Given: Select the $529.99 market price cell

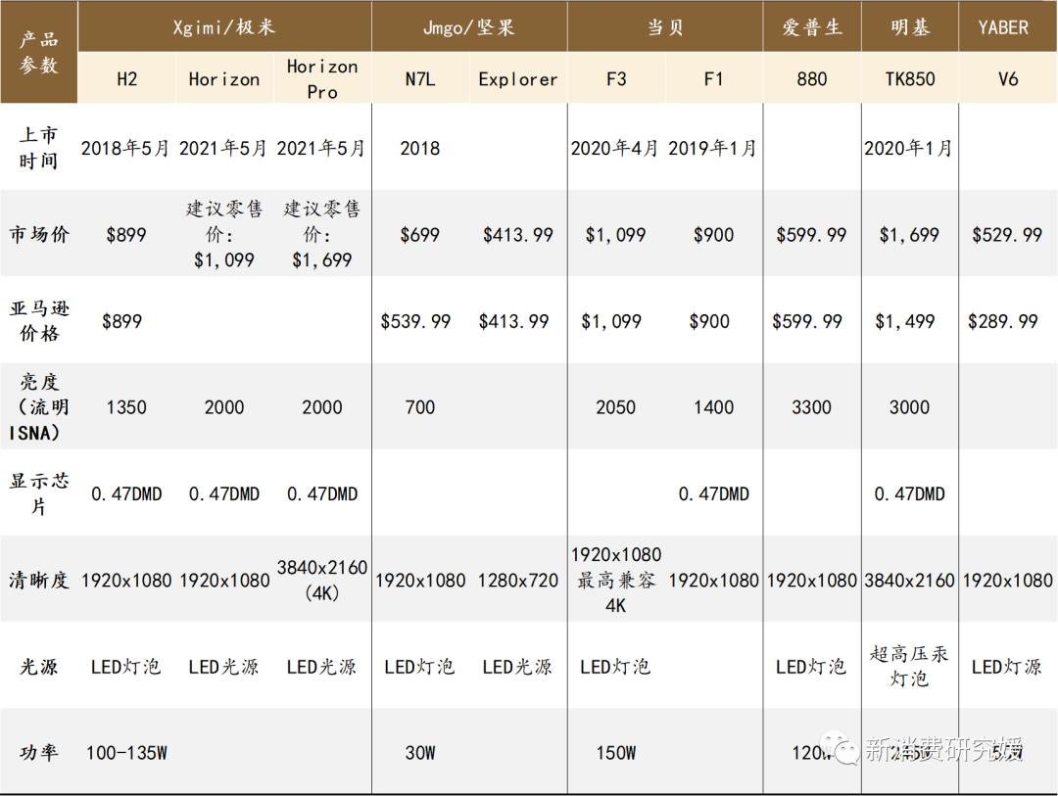Looking at the screenshot, I should pyautogui.click(x=1007, y=235).
